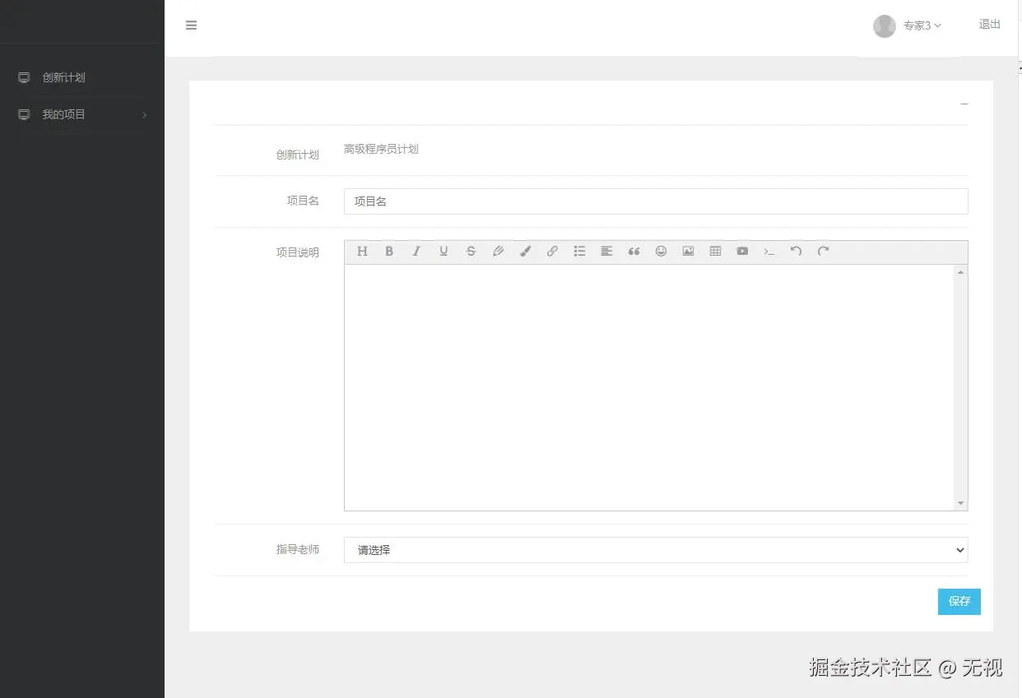1022x698 pixels.
Task: Click the 创新计划 form label
Action: (297, 155)
